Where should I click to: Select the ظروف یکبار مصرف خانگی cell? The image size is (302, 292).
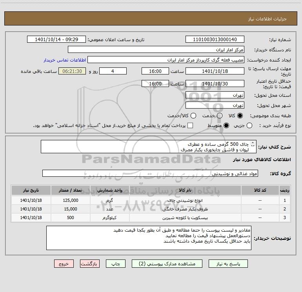pyautogui.click(x=185, y=209)
